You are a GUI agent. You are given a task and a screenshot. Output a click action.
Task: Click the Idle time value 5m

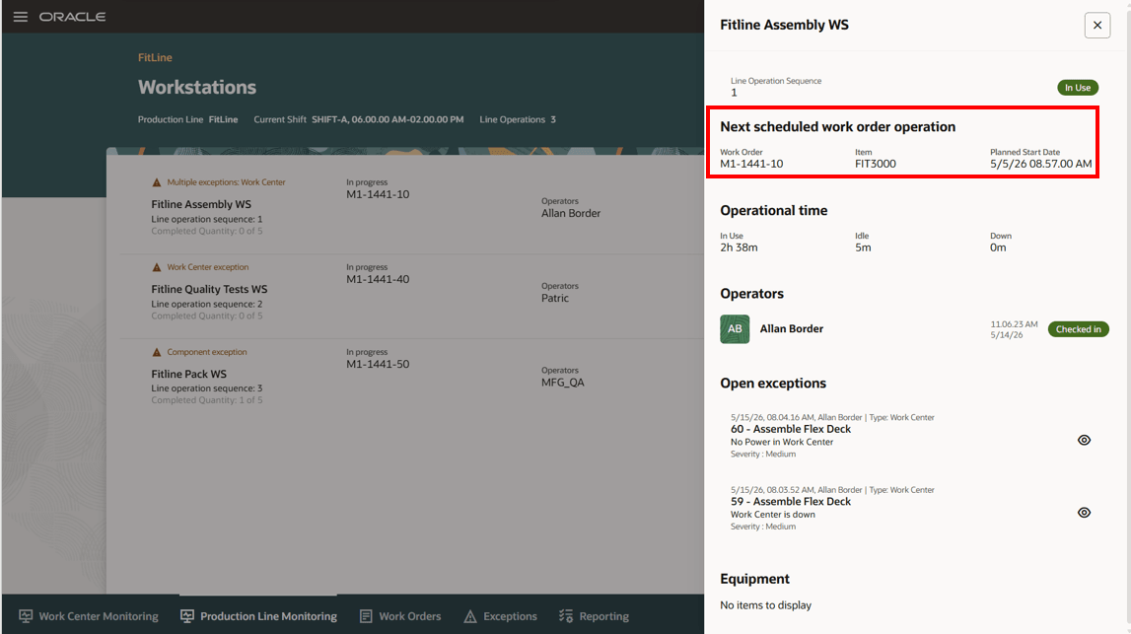(x=863, y=247)
